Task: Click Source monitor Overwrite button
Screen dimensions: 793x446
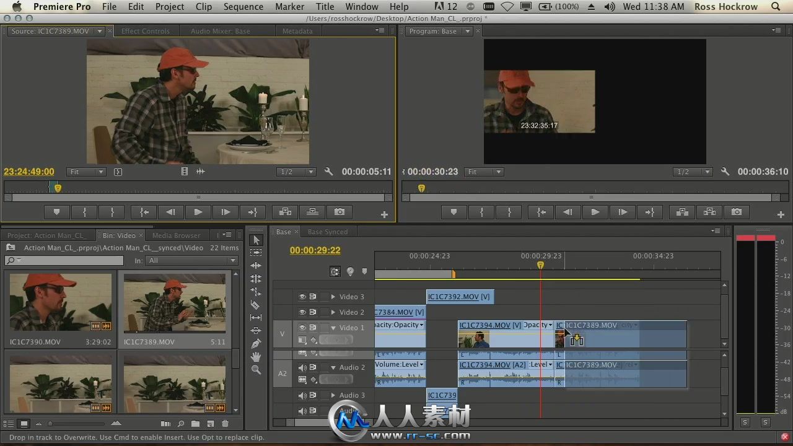Action: [x=312, y=212]
